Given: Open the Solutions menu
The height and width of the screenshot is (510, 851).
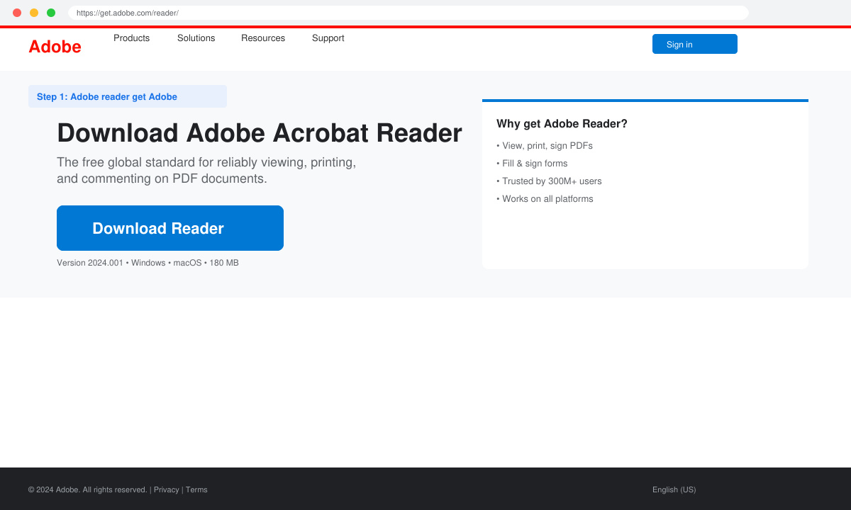Looking at the screenshot, I should pyautogui.click(x=196, y=38).
